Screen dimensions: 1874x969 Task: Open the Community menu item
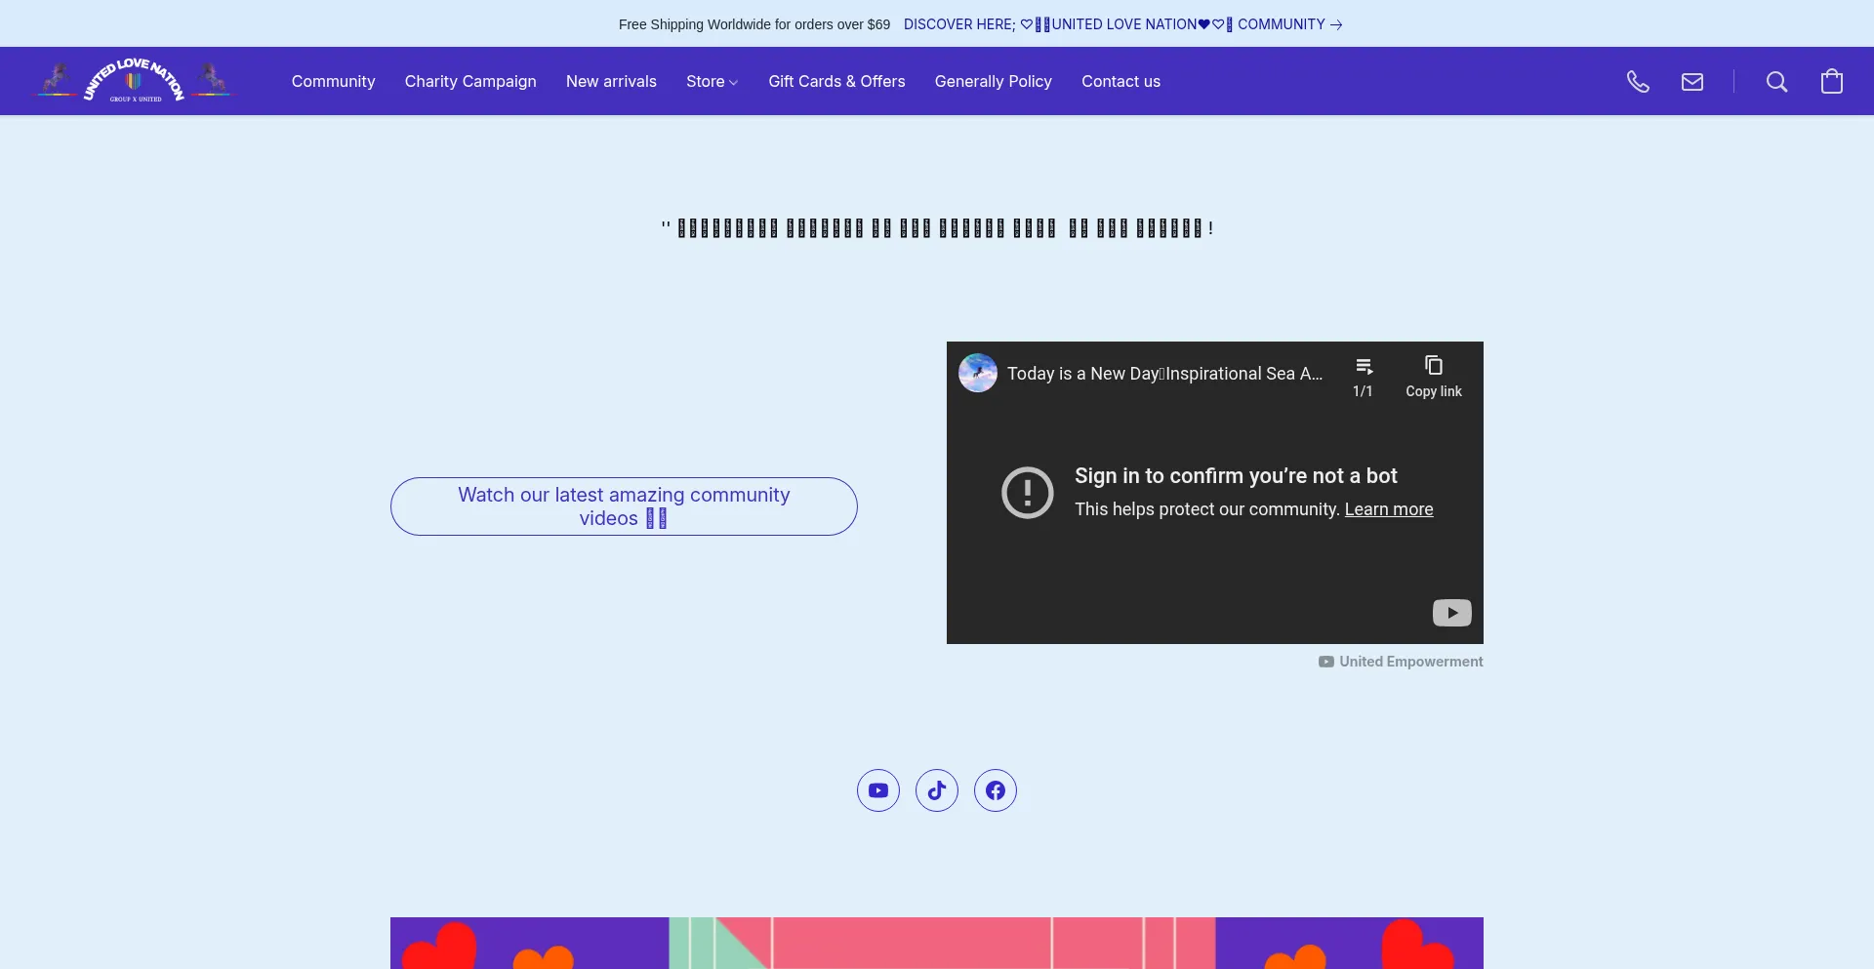(333, 81)
